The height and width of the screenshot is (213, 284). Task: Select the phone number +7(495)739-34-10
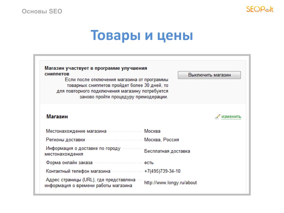(162, 171)
